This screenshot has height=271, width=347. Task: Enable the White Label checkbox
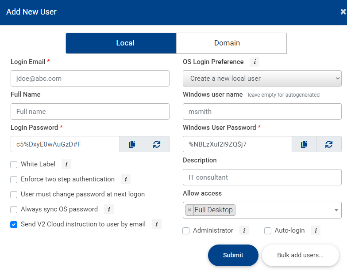click(x=14, y=165)
